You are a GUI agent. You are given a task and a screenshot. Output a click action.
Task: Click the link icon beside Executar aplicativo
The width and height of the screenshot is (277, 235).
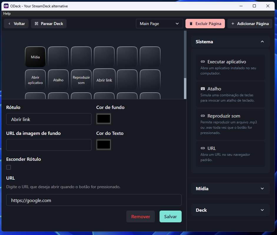tap(203, 62)
